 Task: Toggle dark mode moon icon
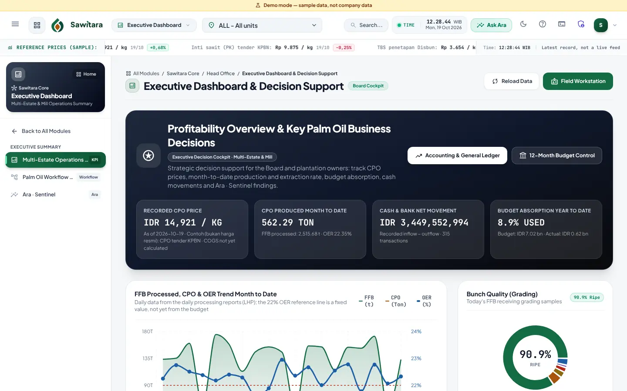pos(523,24)
